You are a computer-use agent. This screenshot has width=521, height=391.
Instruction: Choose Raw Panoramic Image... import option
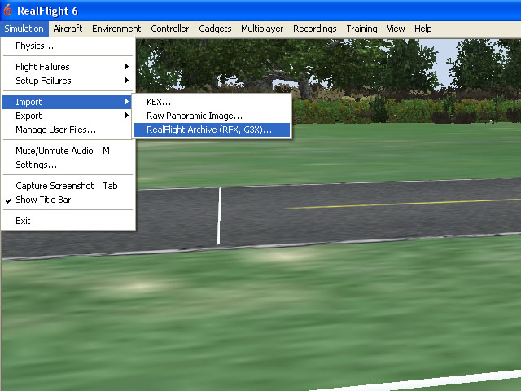(x=212, y=116)
